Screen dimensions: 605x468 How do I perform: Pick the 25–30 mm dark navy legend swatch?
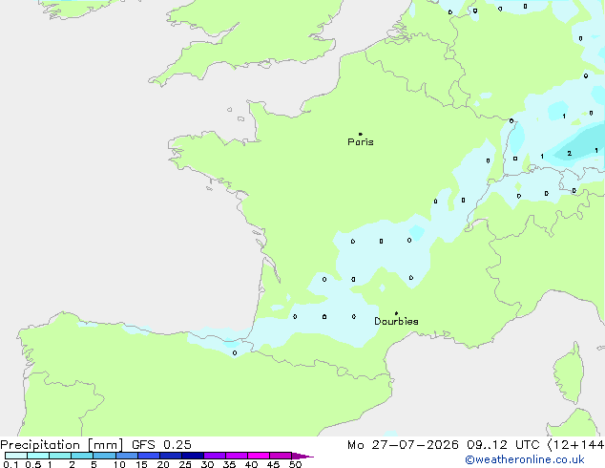193,456
